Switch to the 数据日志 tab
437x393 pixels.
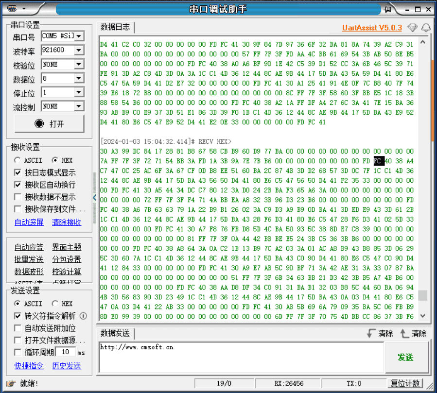click(x=115, y=27)
